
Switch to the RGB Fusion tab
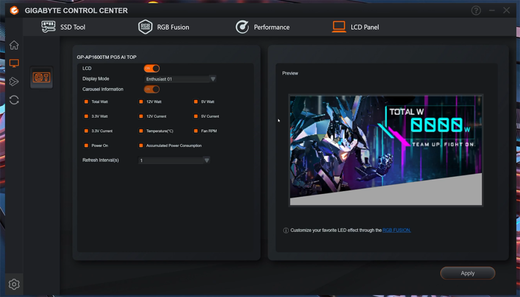(x=164, y=27)
